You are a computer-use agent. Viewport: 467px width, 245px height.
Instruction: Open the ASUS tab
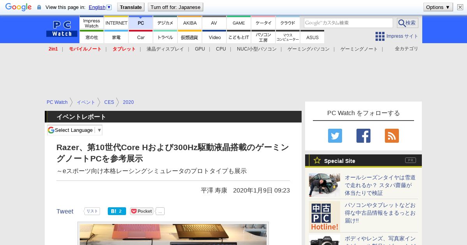pyautogui.click(x=313, y=37)
